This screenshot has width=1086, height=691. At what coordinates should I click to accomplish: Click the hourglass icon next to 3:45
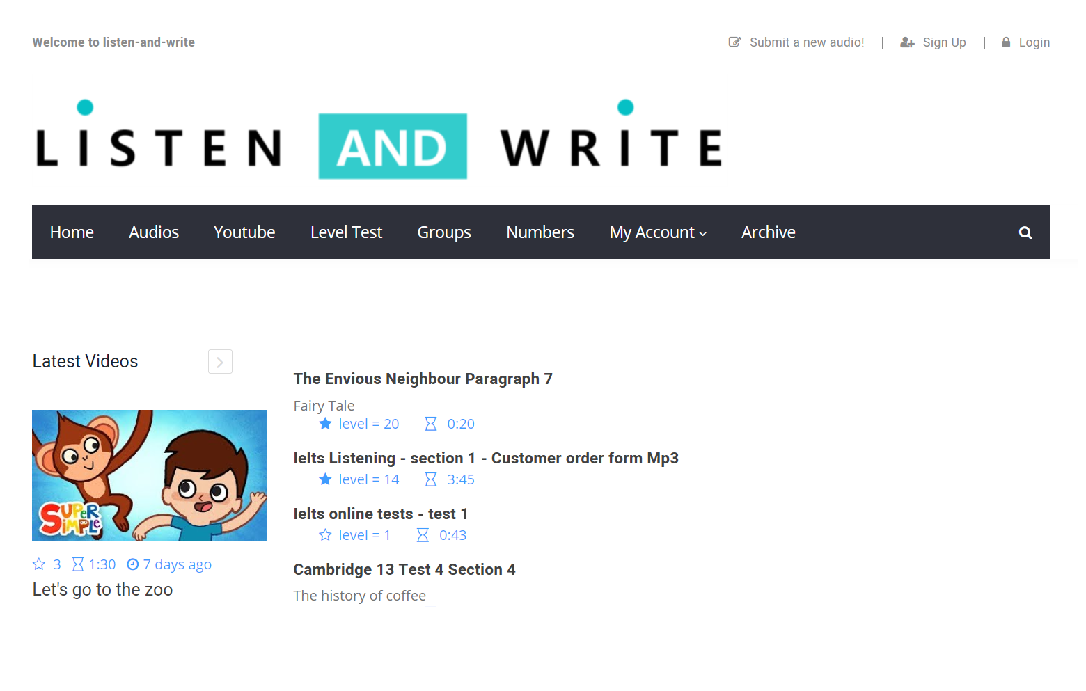(431, 479)
